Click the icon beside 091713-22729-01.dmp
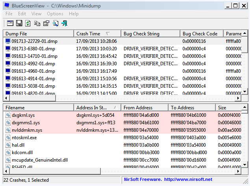 coord(8,41)
